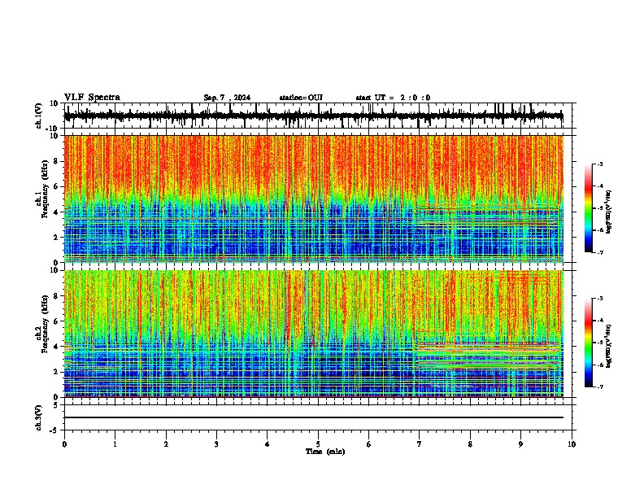The height and width of the screenshot is (498, 644).
Task: Click time axis final tick label '10'
Action: [x=572, y=444]
